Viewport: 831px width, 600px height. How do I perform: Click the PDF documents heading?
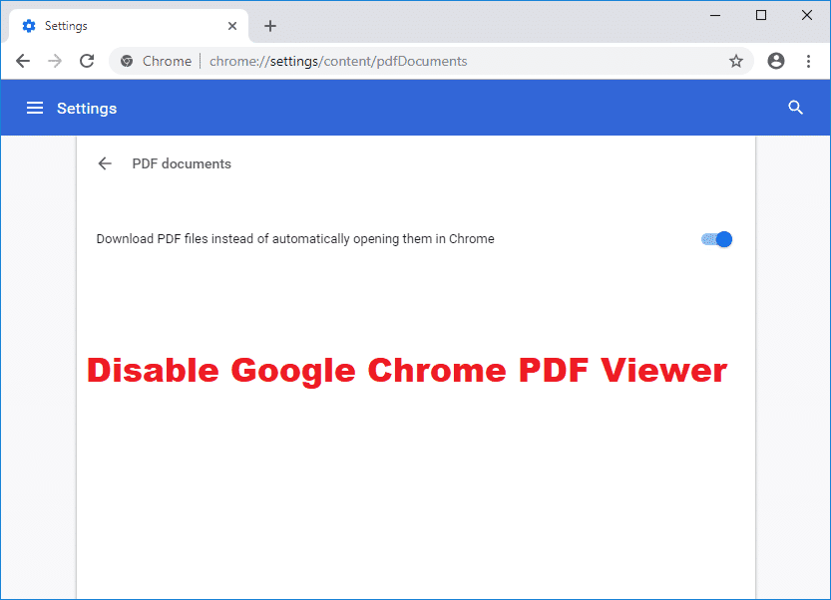[x=181, y=163]
